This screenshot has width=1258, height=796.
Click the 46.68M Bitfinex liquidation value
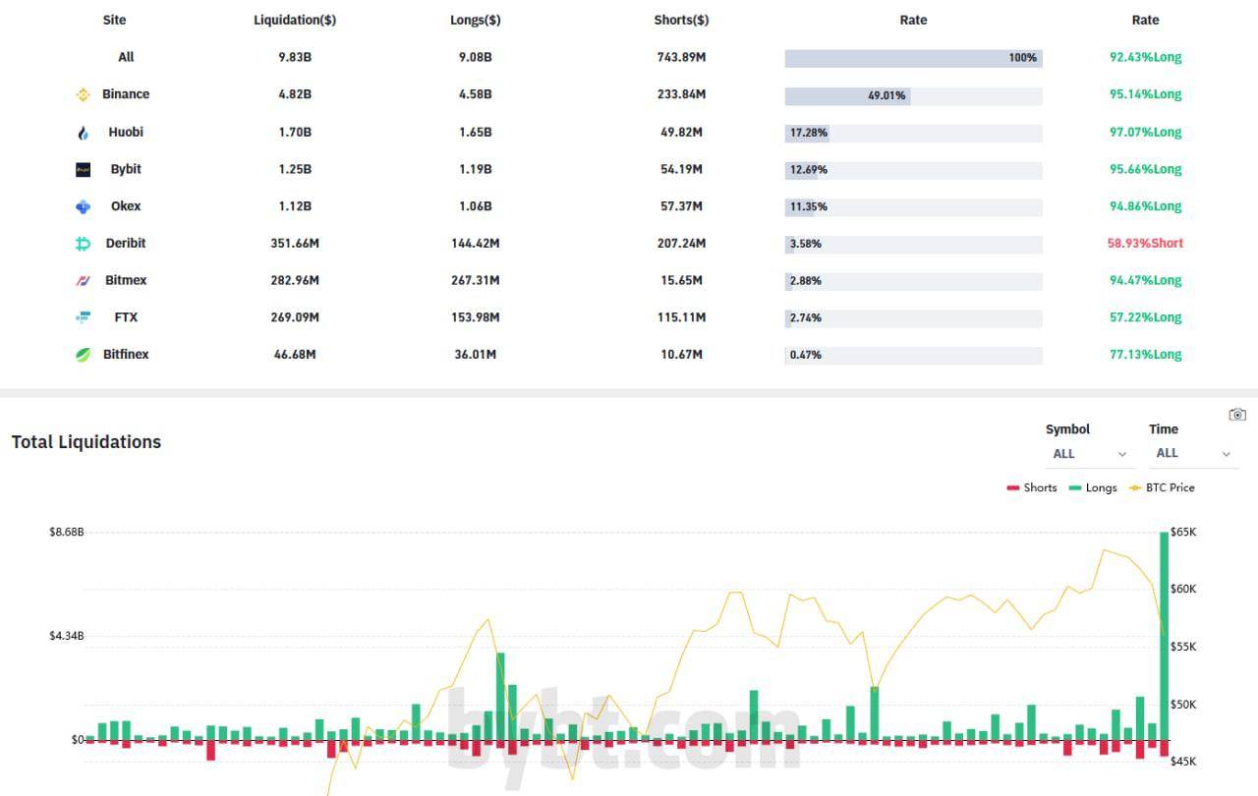pyautogui.click(x=295, y=354)
